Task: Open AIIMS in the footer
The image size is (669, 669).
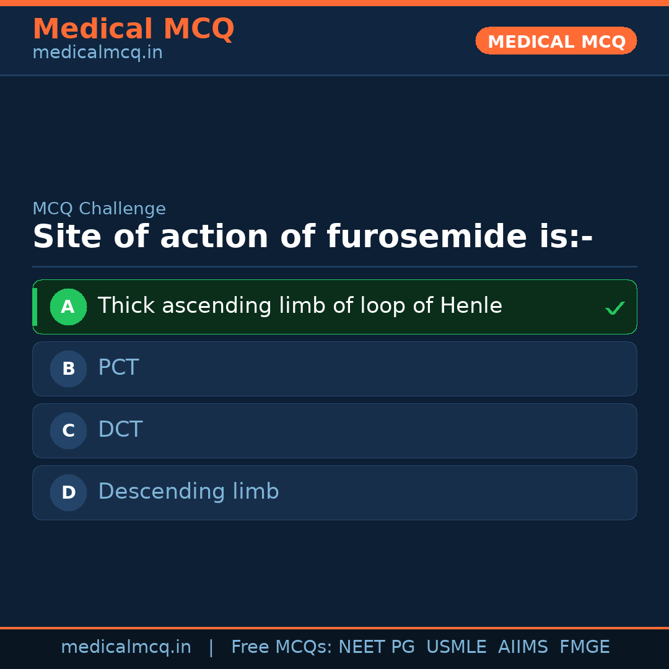Action: 523,647
